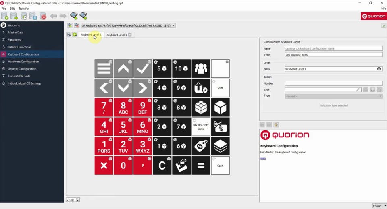Adjust the zoom factor stepper
Viewport: 387px width, 209px height.
coord(78,200)
